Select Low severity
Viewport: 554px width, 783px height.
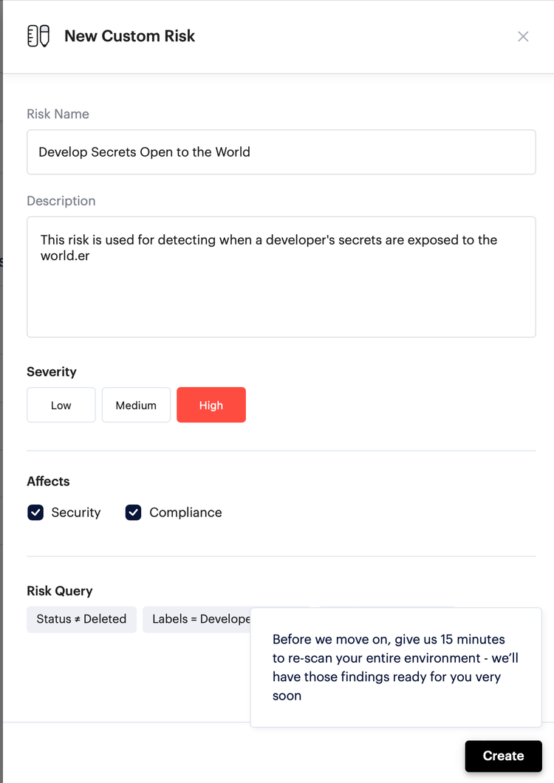[61, 405]
